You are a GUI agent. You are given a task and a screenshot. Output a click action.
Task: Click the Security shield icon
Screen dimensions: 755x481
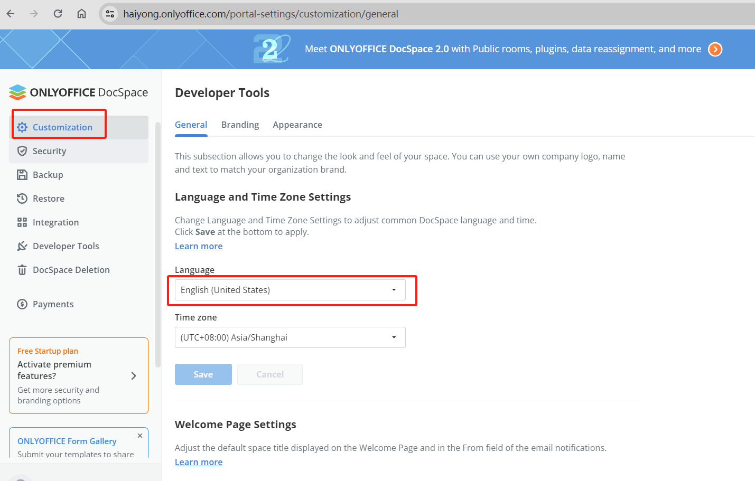pos(22,151)
